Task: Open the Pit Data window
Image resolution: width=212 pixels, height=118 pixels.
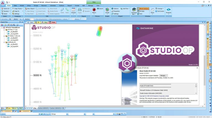Action: point(141,11)
